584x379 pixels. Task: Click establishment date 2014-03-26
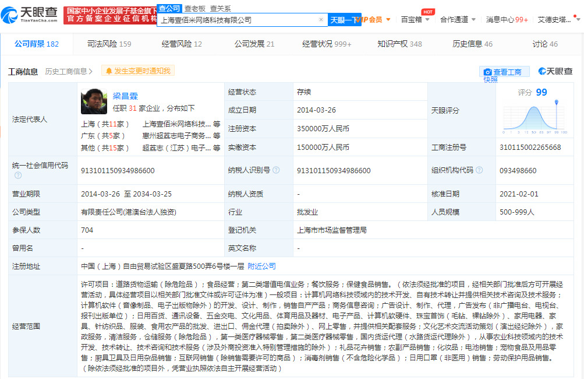316,110
